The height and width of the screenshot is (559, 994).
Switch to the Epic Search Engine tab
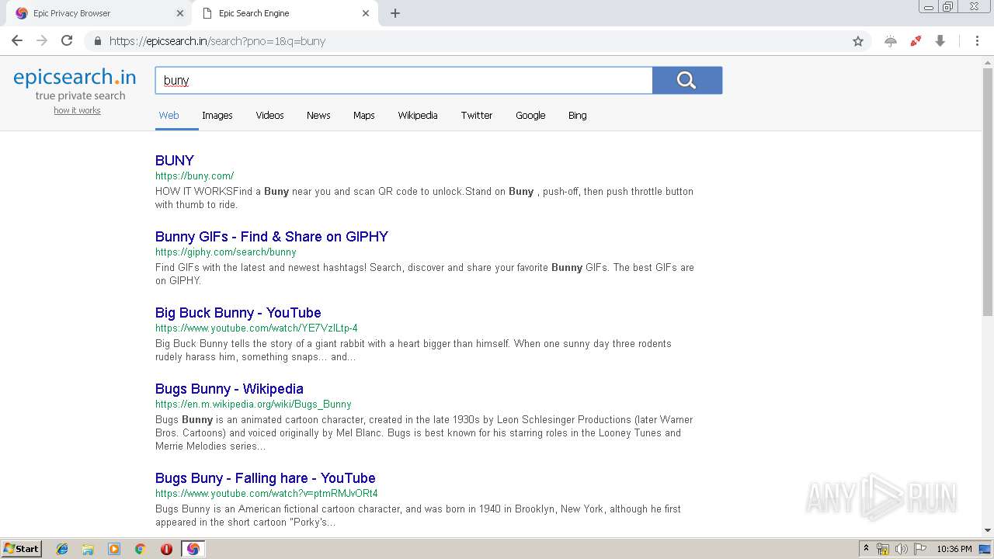click(285, 13)
